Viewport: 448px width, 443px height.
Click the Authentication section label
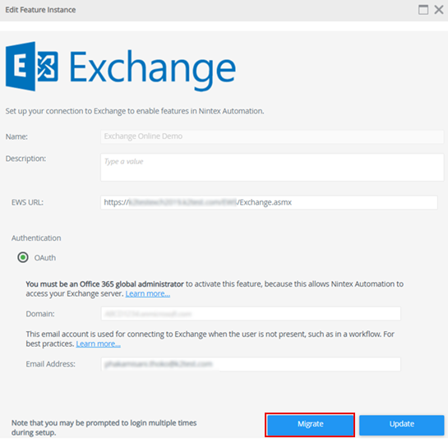point(36,238)
